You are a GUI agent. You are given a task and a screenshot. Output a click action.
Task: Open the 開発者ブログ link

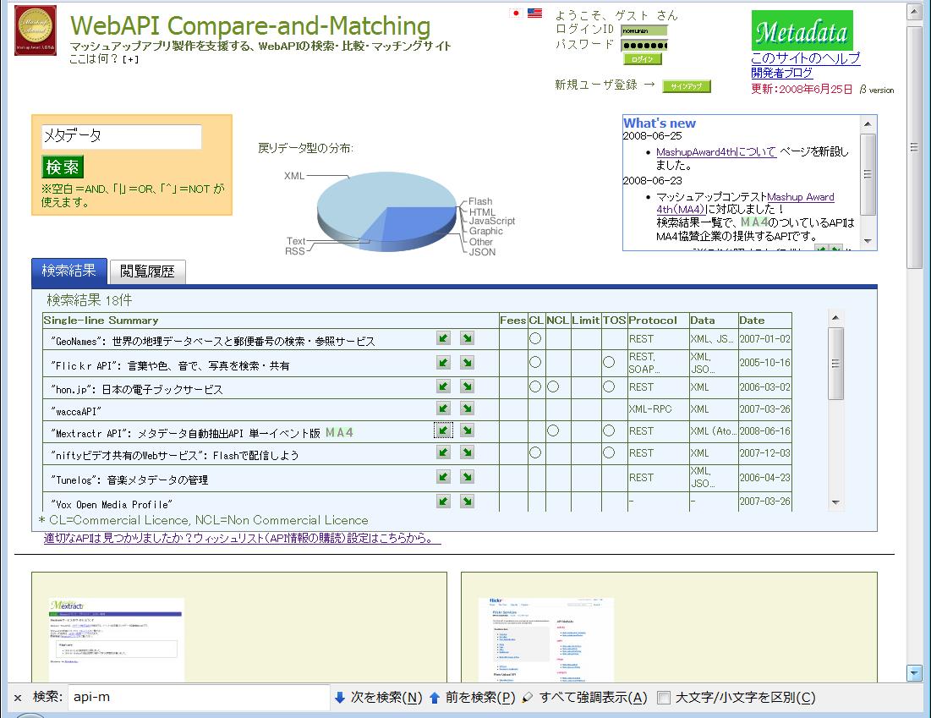click(x=781, y=73)
